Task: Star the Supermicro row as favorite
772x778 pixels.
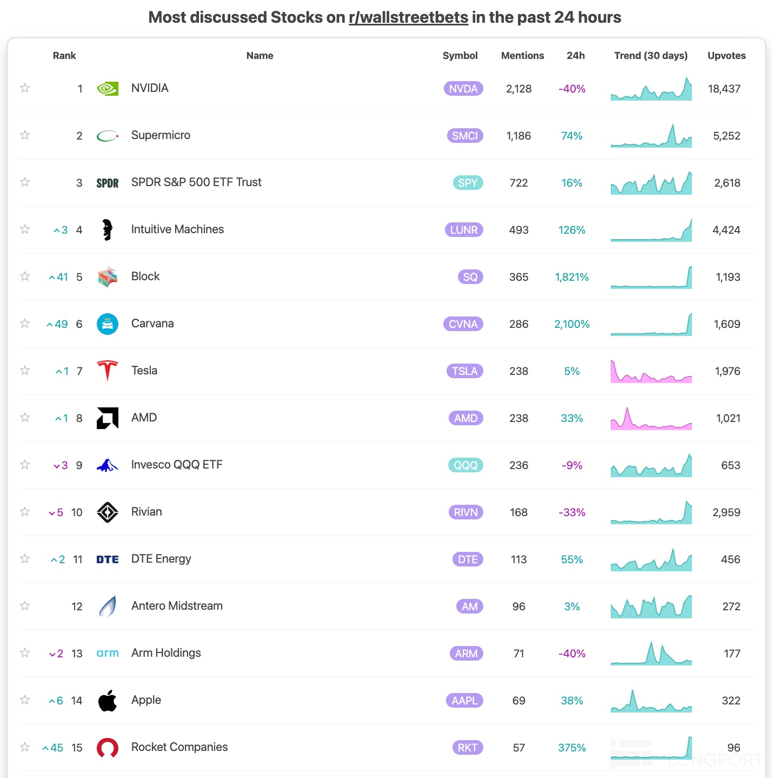Action: tap(25, 135)
